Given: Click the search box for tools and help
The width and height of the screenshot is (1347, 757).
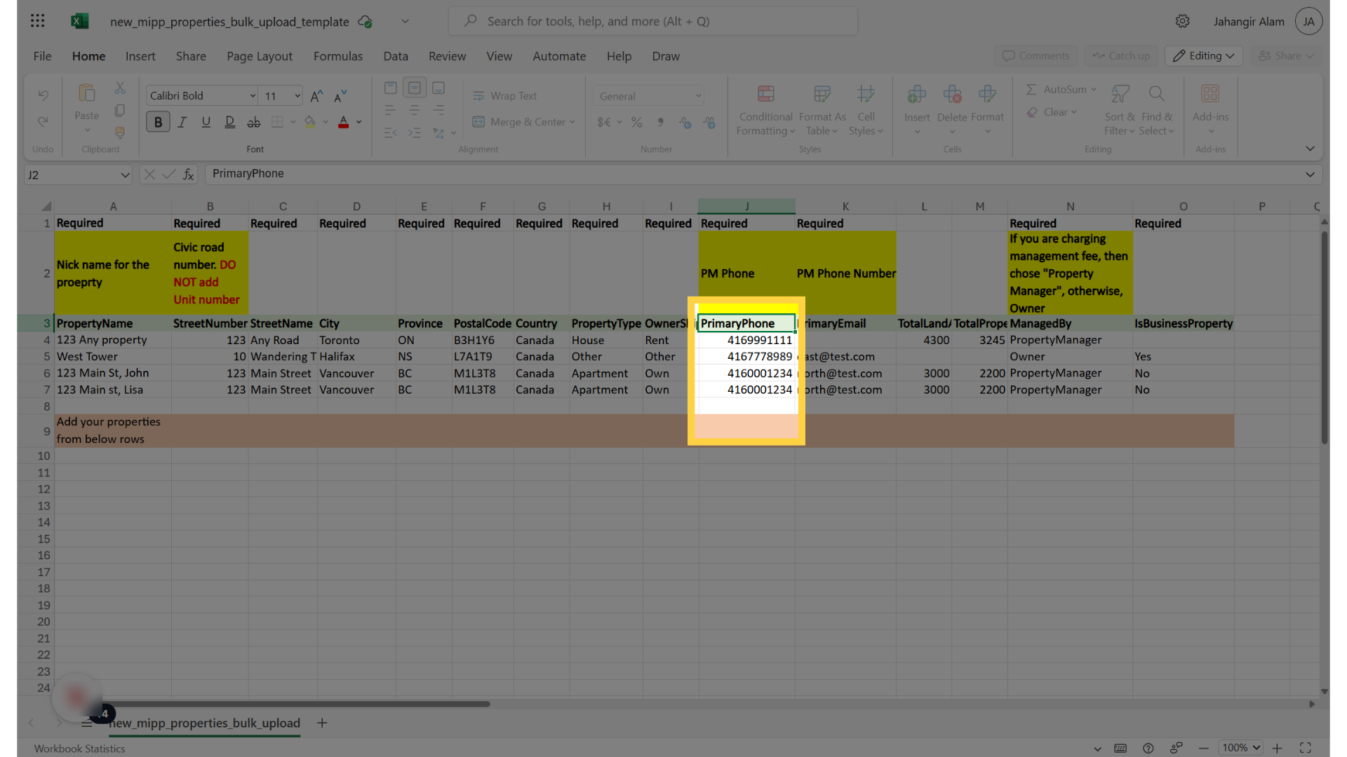Looking at the screenshot, I should (x=652, y=21).
